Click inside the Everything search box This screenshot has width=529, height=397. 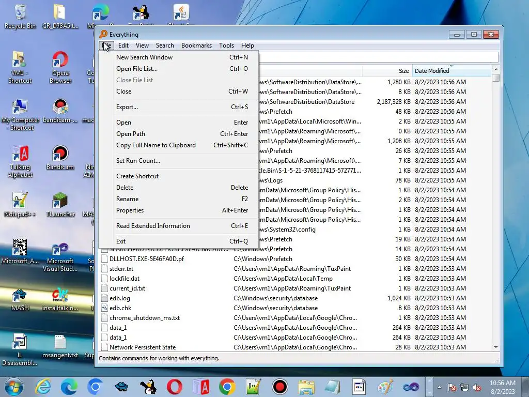pos(378,57)
